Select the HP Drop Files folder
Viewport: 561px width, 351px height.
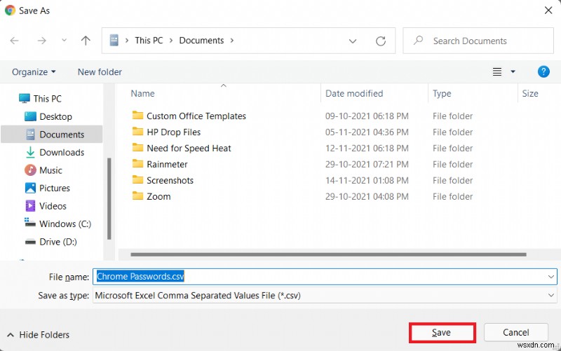[173, 132]
